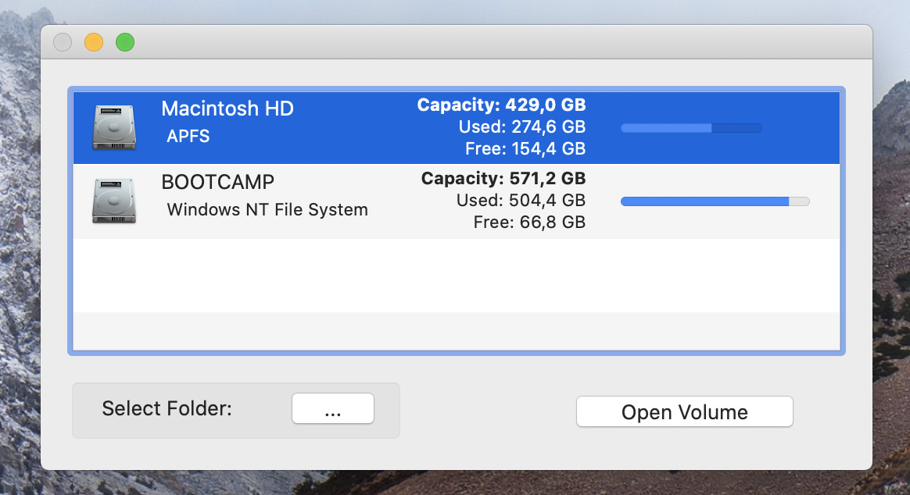Click the Used 504,4 GB value
The width and height of the screenshot is (910, 495).
(521, 201)
